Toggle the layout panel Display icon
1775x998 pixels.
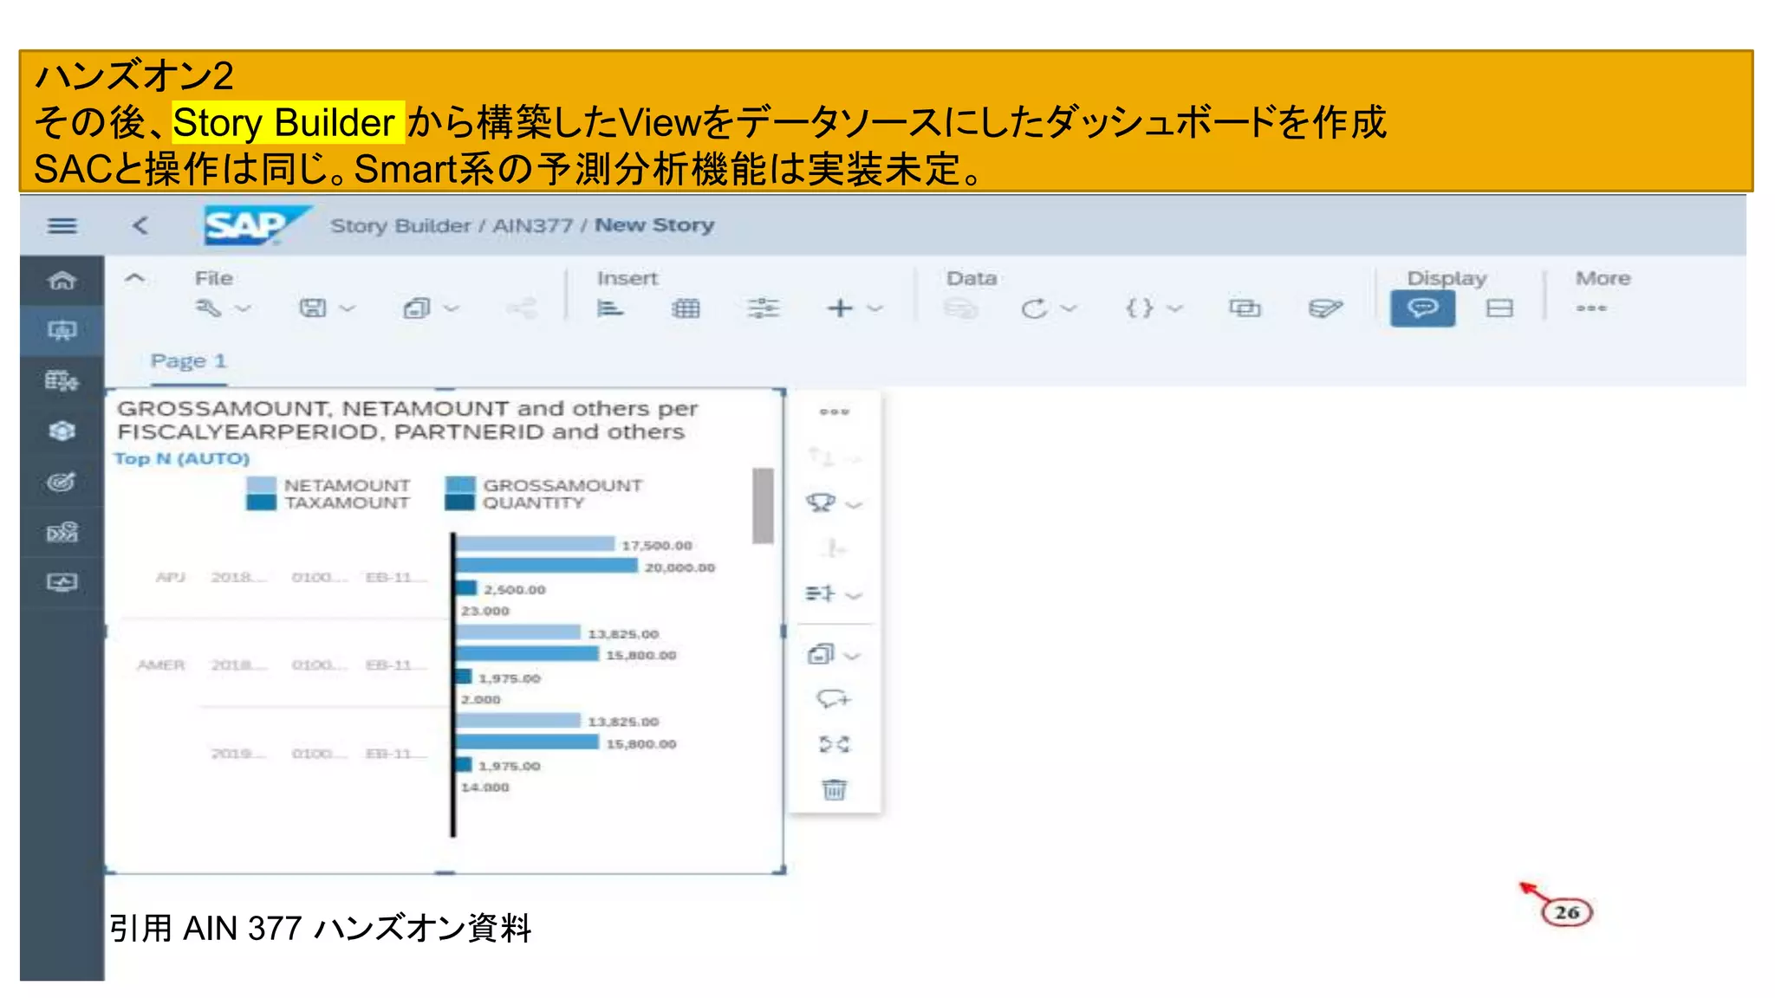pos(1499,308)
